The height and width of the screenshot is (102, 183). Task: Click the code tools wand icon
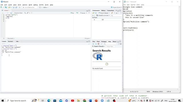click(28, 13)
